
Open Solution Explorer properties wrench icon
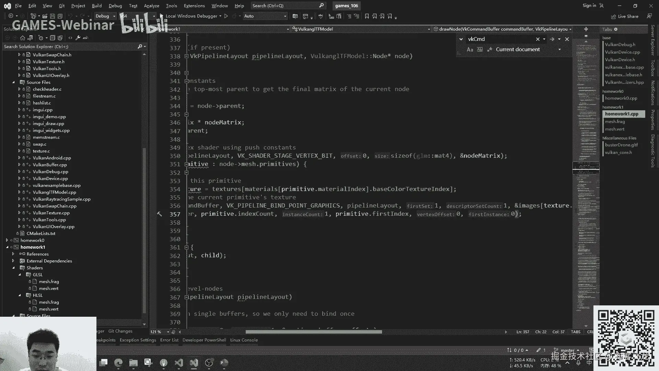point(78,38)
